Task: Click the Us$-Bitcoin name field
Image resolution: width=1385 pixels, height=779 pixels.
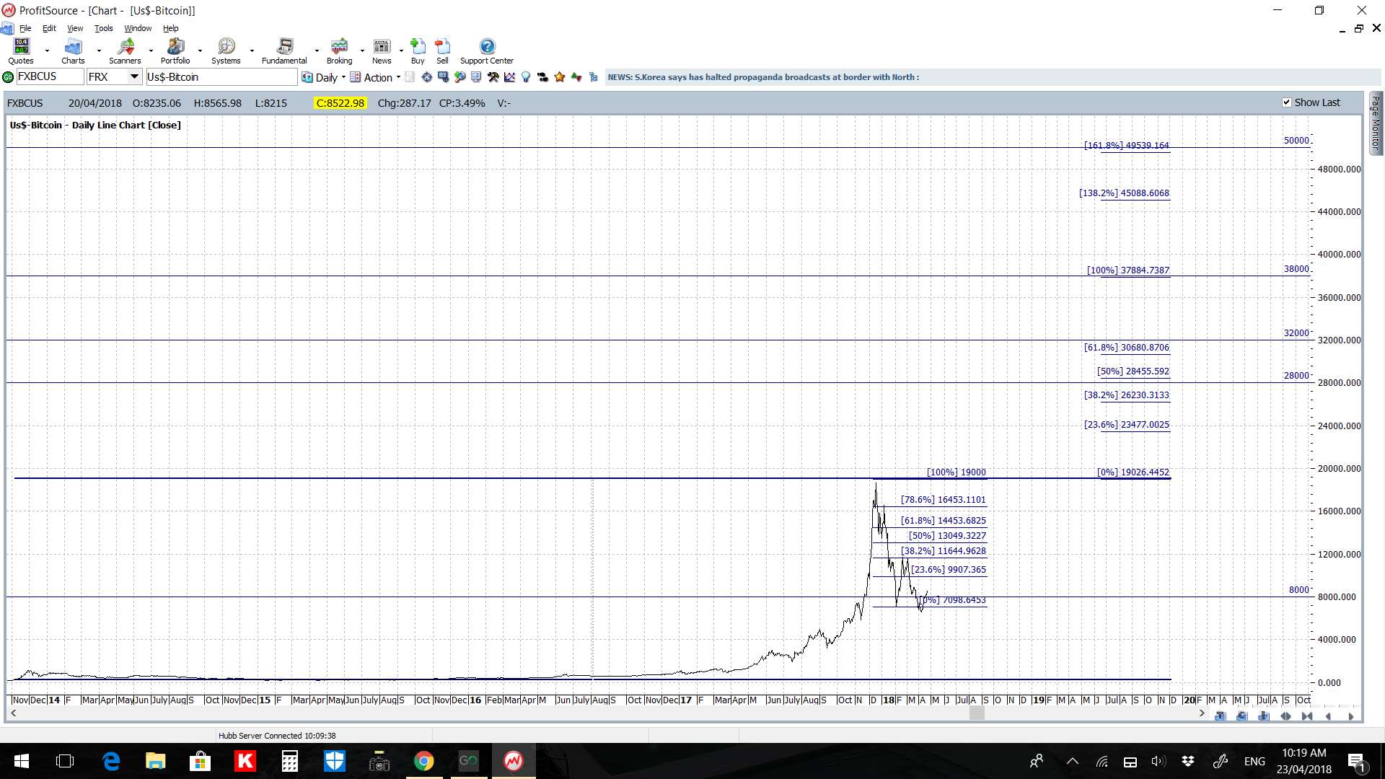Action: [x=221, y=76]
